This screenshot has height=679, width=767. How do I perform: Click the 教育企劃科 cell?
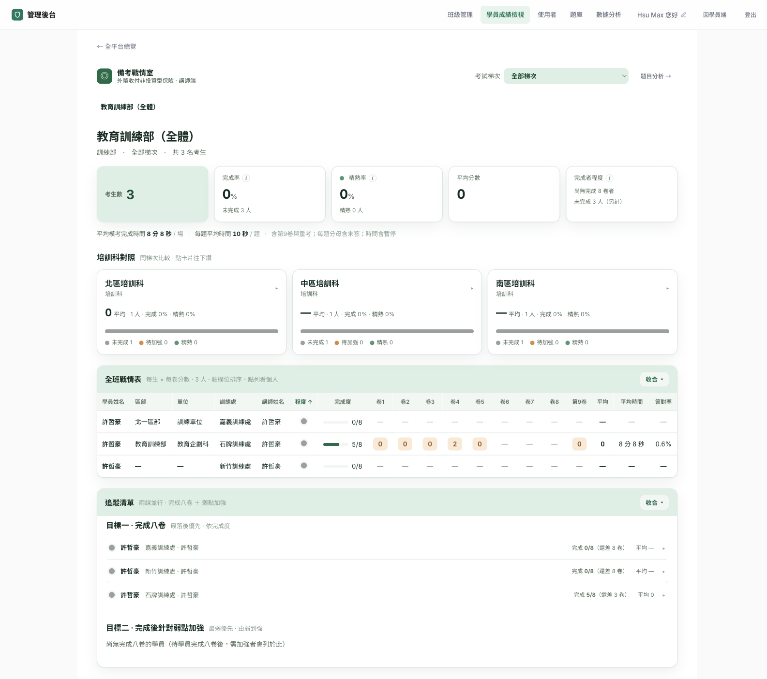pyautogui.click(x=193, y=444)
